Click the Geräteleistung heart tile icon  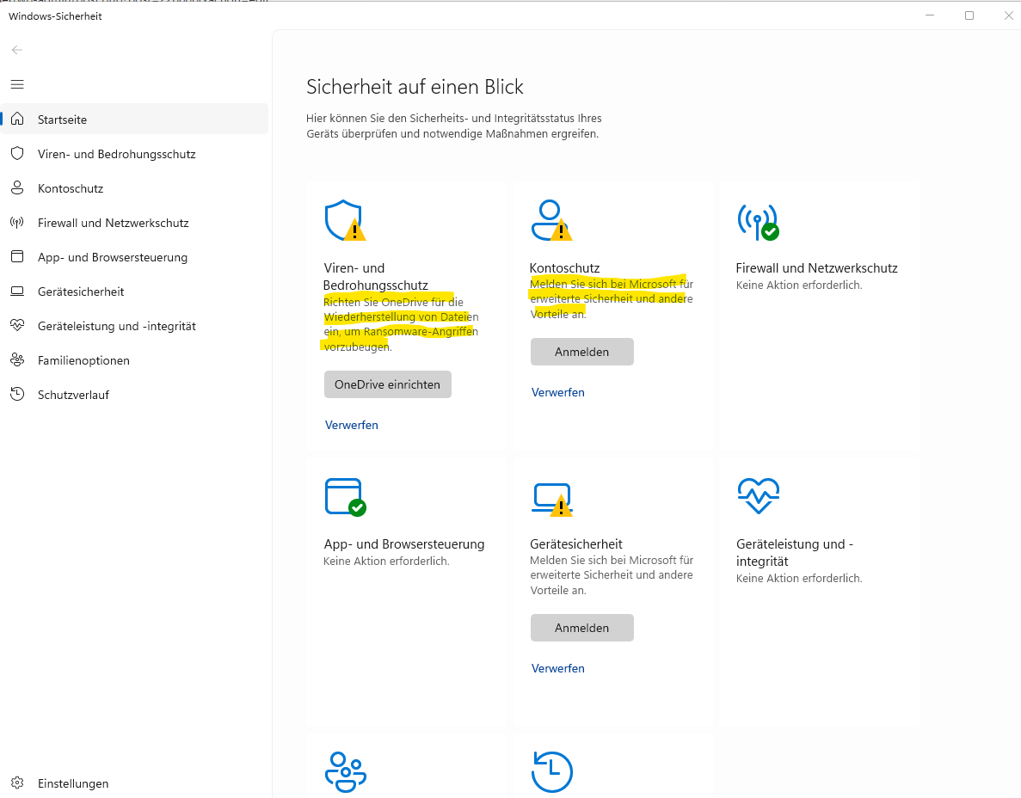coord(758,496)
